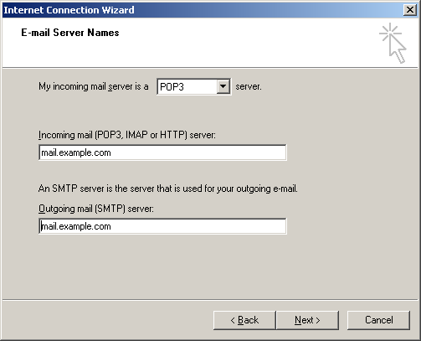Image resolution: width=421 pixels, height=341 pixels.
Task: Click the E-mail Server Names heading
Action: (70, 33)
